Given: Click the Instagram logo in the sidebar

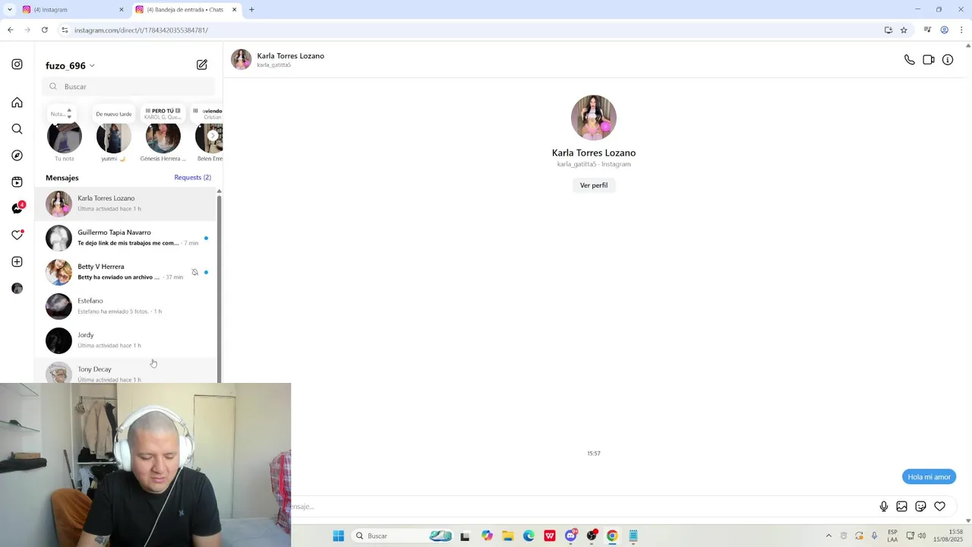Looking at the screenshot, I should point(17,65).
